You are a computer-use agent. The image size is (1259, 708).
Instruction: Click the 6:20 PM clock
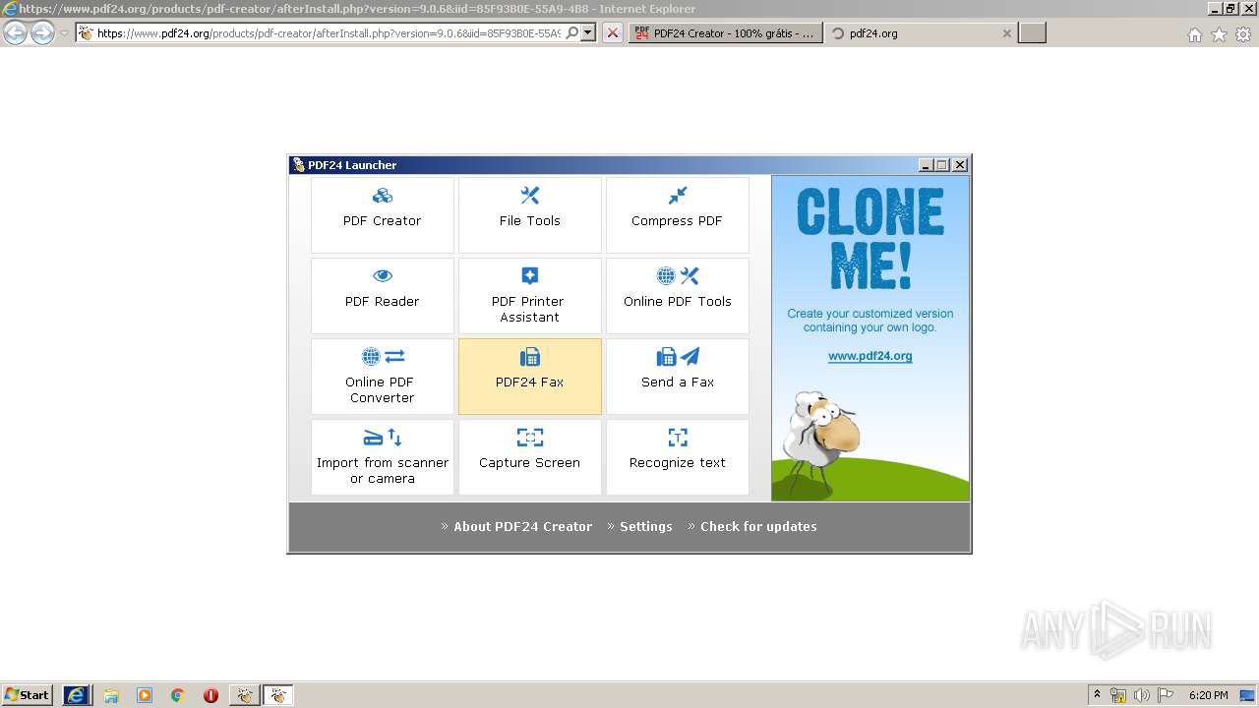[x=1208, y=695]
